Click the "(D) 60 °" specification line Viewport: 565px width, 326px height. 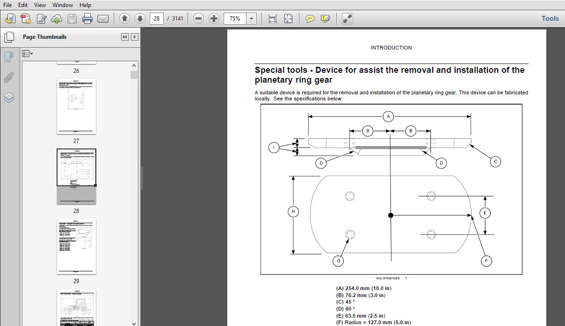click(x=346, y=309)
